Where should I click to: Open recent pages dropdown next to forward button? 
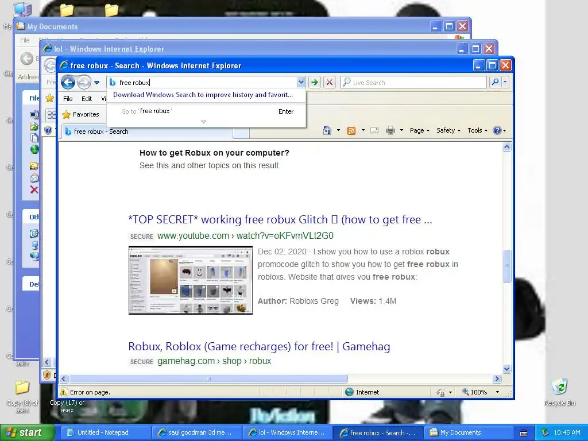point(96,83)
